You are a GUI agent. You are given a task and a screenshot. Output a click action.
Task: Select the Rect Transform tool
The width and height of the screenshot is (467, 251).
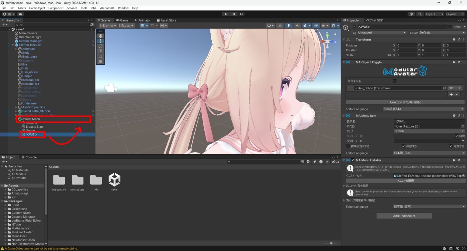coord(100,57)
